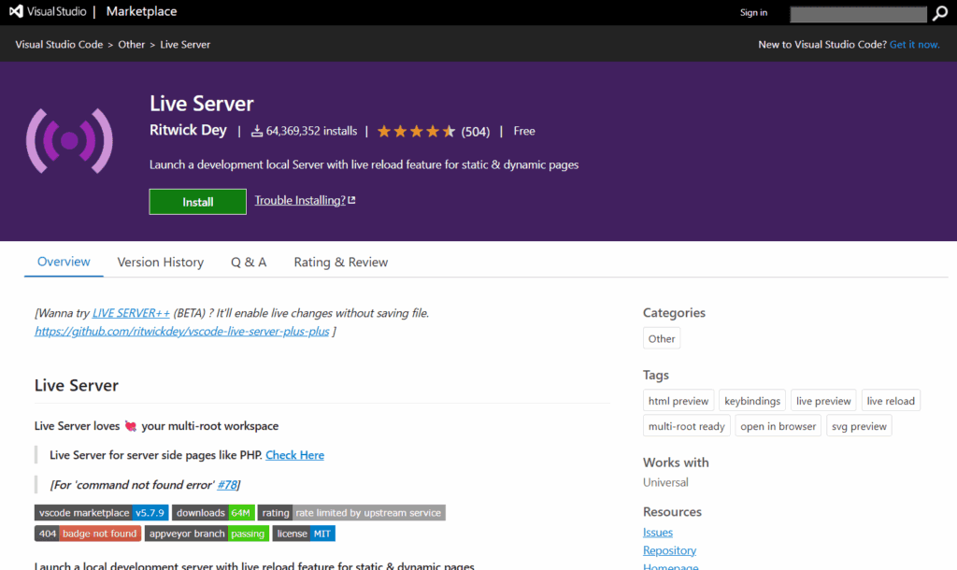This screenshot has height=570, width=957.
Task: Open the 404 badge not found badge
Action: coord(88,534)
